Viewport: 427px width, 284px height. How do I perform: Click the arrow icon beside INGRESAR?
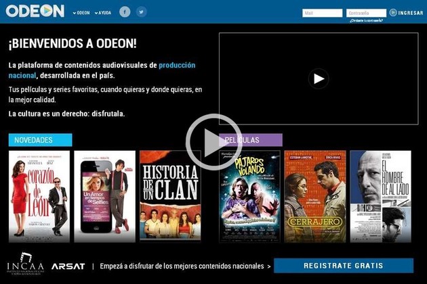pyautogui.click(x=393, y=13)
